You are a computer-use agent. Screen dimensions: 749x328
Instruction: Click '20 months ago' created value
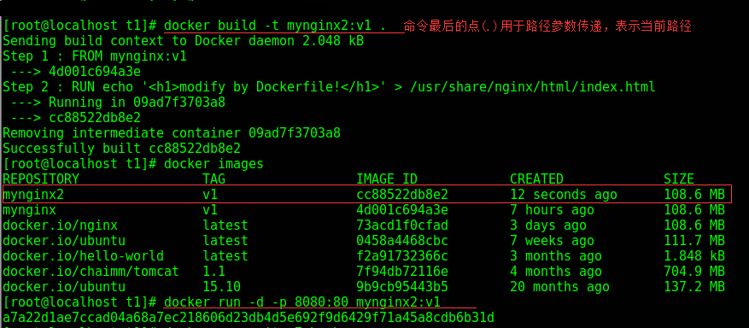click(560, 286)
